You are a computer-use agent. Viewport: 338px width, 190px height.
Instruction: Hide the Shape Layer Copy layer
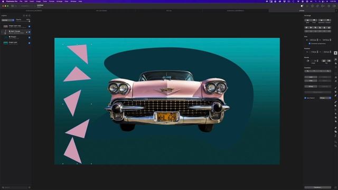coord(30,26)
